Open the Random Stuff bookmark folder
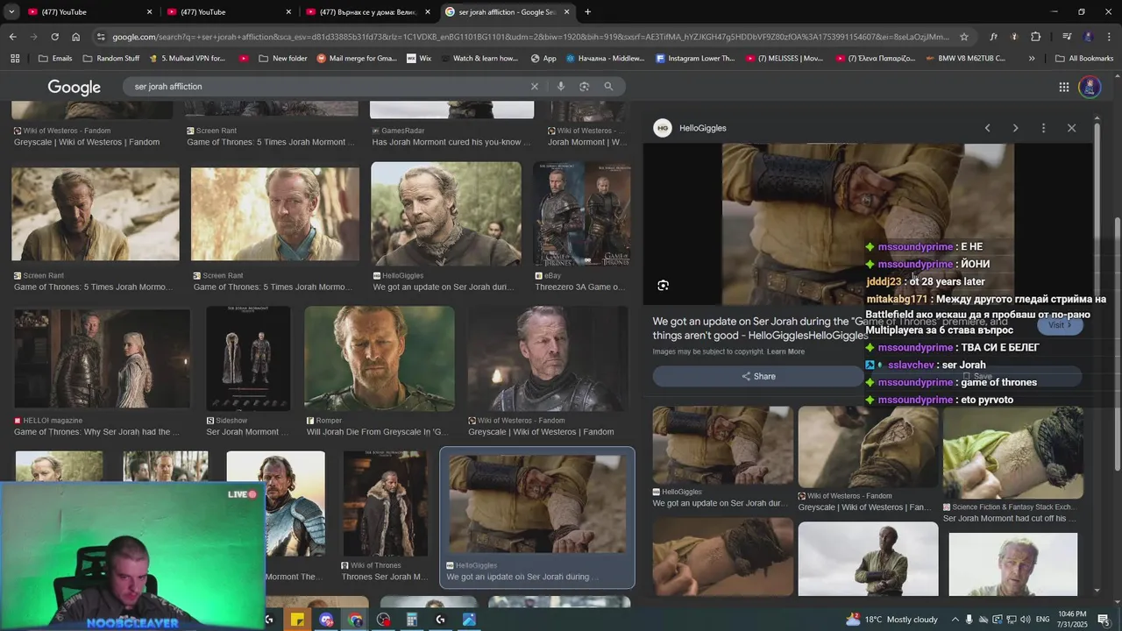 click(110, 59)
